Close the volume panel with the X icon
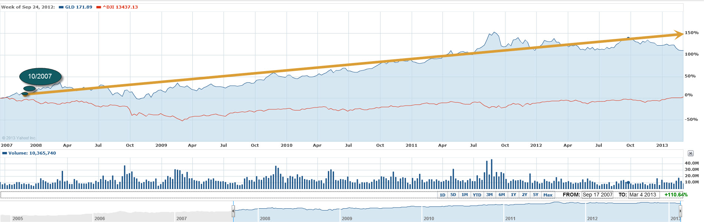The height and width of the screenshot is (222, 704). (x=690, y=153)
